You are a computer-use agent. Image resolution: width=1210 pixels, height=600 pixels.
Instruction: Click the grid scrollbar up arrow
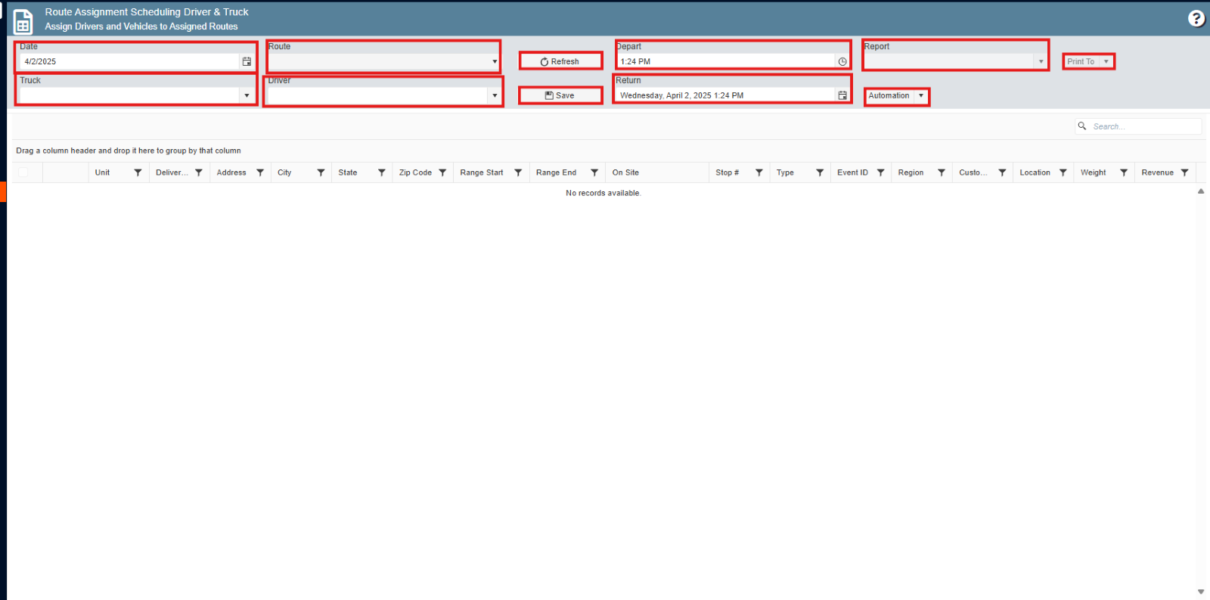click(x=1201, y=191)
